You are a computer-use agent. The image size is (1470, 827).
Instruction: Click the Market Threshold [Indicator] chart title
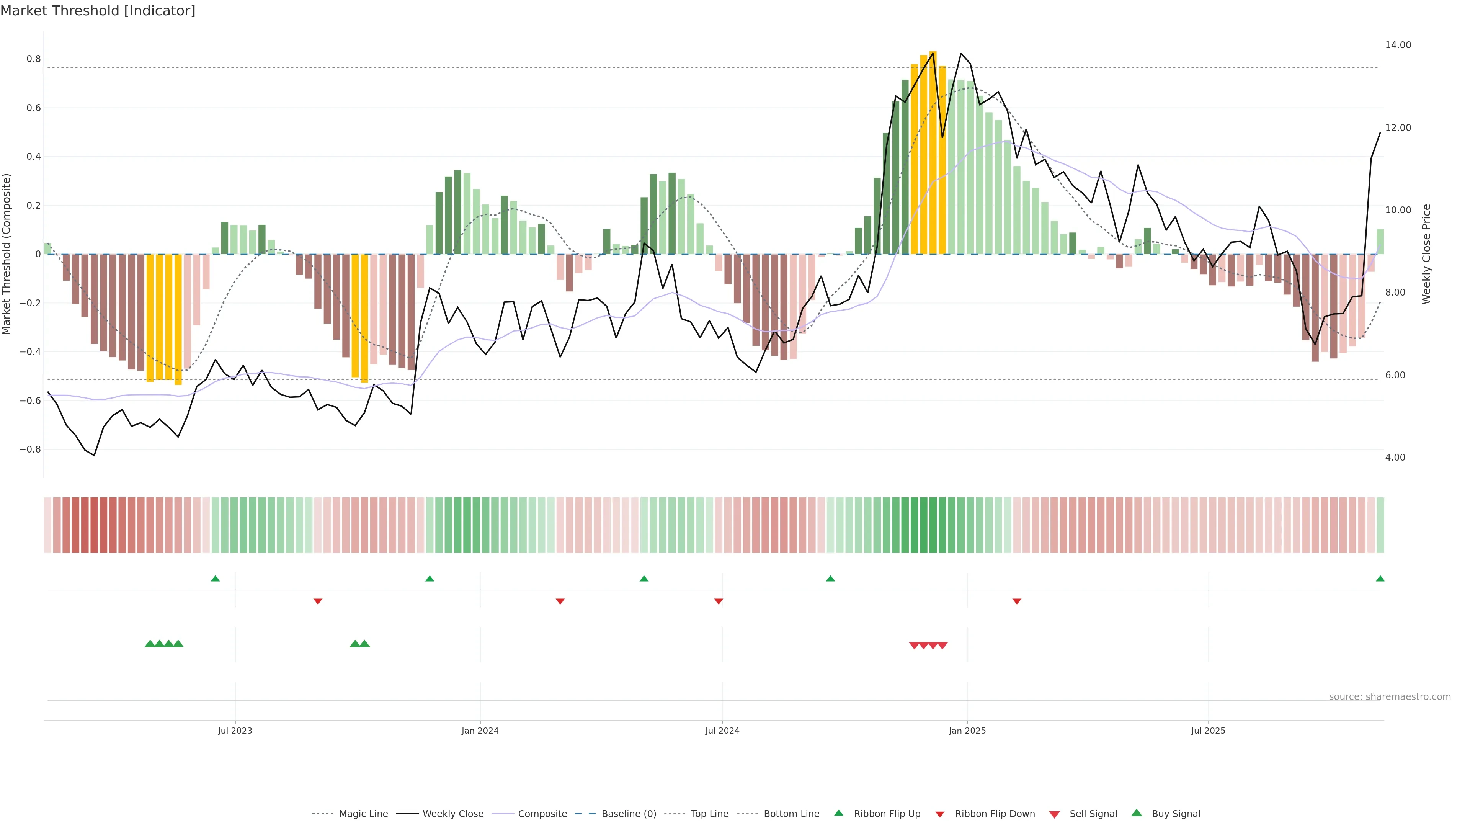click(98, 11)
